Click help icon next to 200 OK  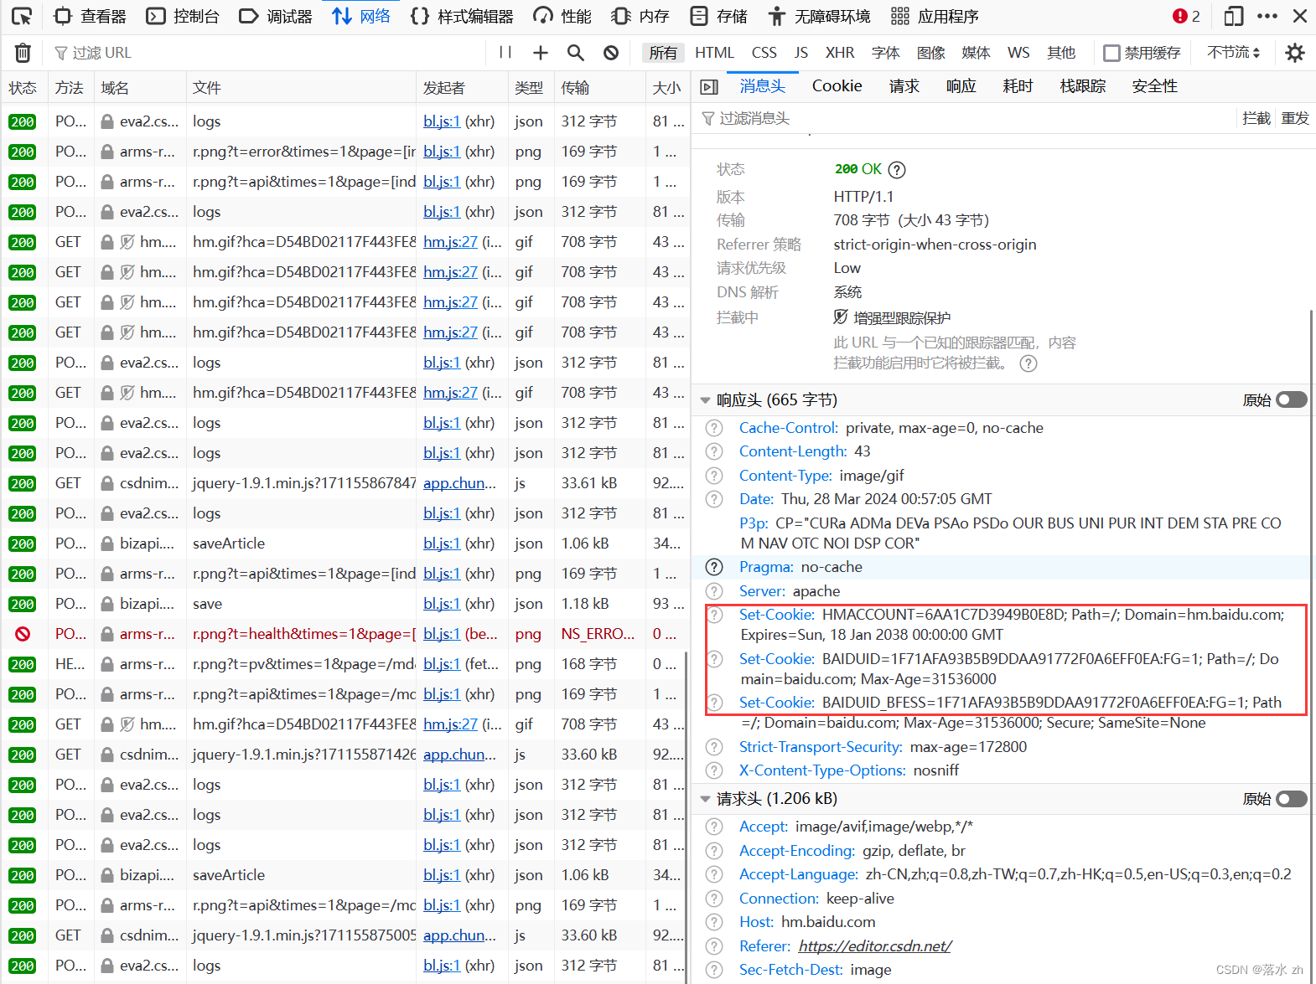(x=897, y=170)
